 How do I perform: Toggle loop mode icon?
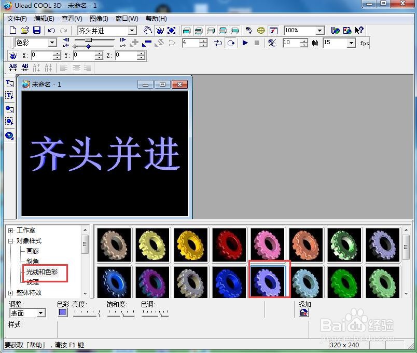tap(231, 43)
